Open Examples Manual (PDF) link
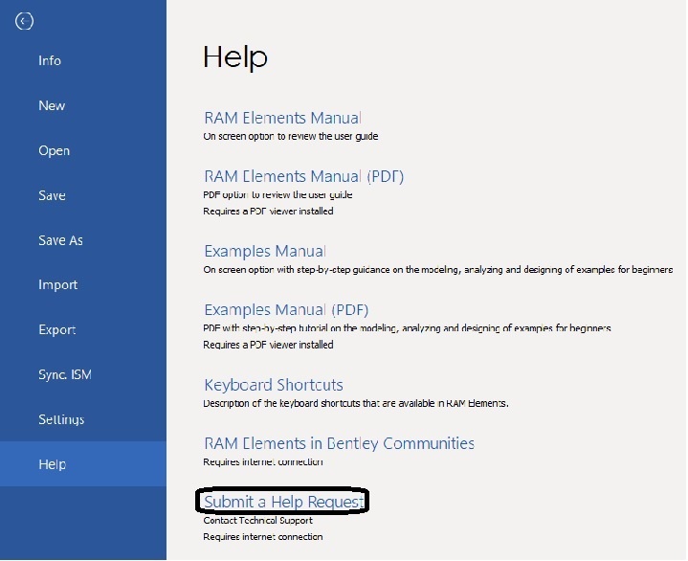Screen dimensions: 688x561 [x=286, y=310]
